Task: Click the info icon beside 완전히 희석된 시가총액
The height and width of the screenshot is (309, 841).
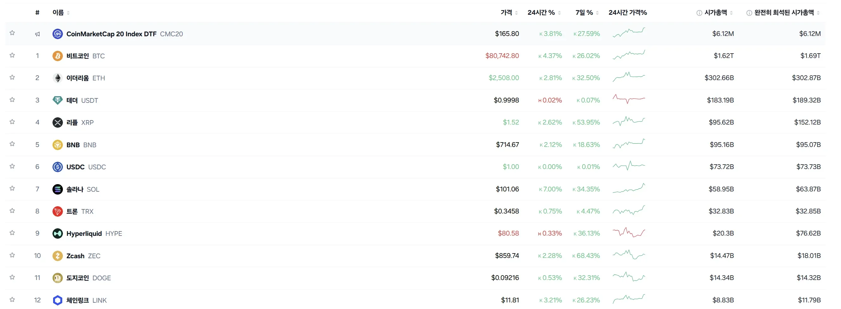Action: (749, 13)
